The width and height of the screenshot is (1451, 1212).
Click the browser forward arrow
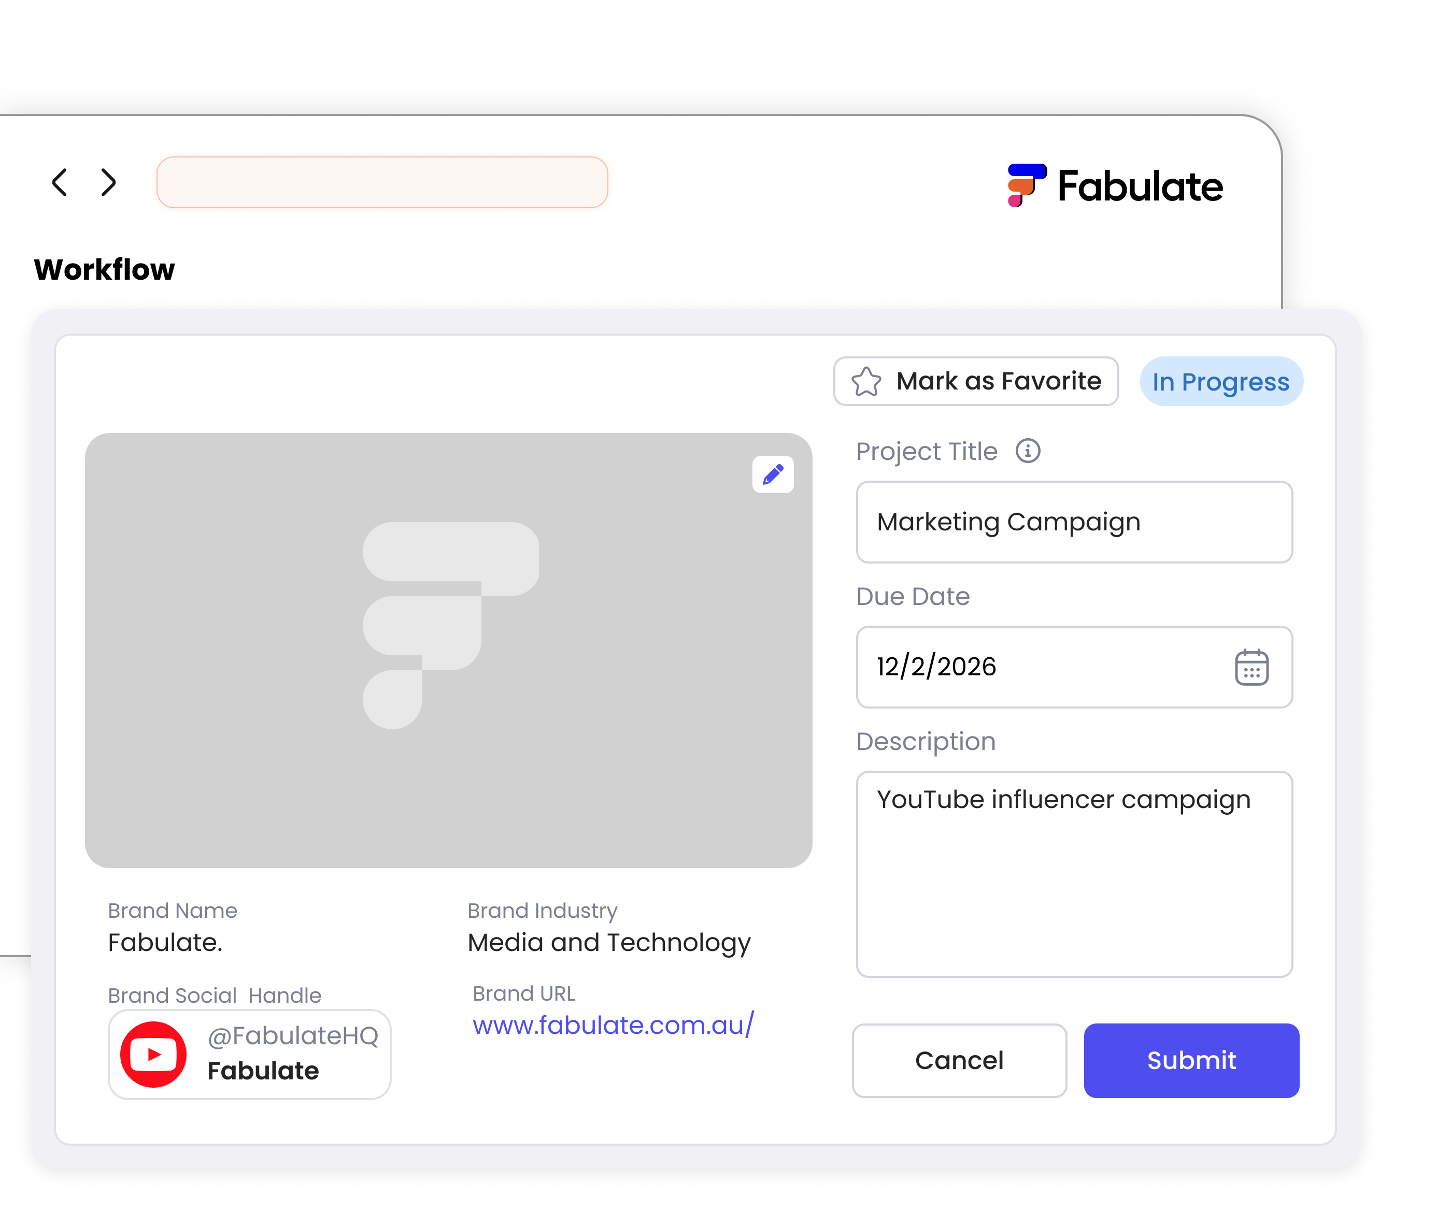coord(108,182)
